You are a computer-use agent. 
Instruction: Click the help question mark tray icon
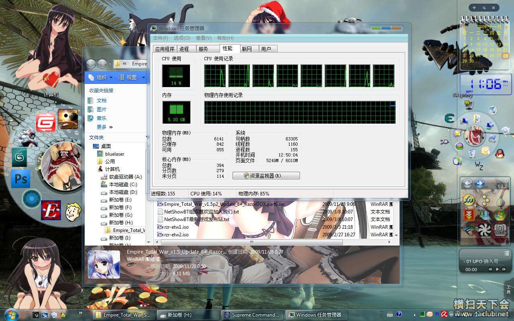coord(399,315)
